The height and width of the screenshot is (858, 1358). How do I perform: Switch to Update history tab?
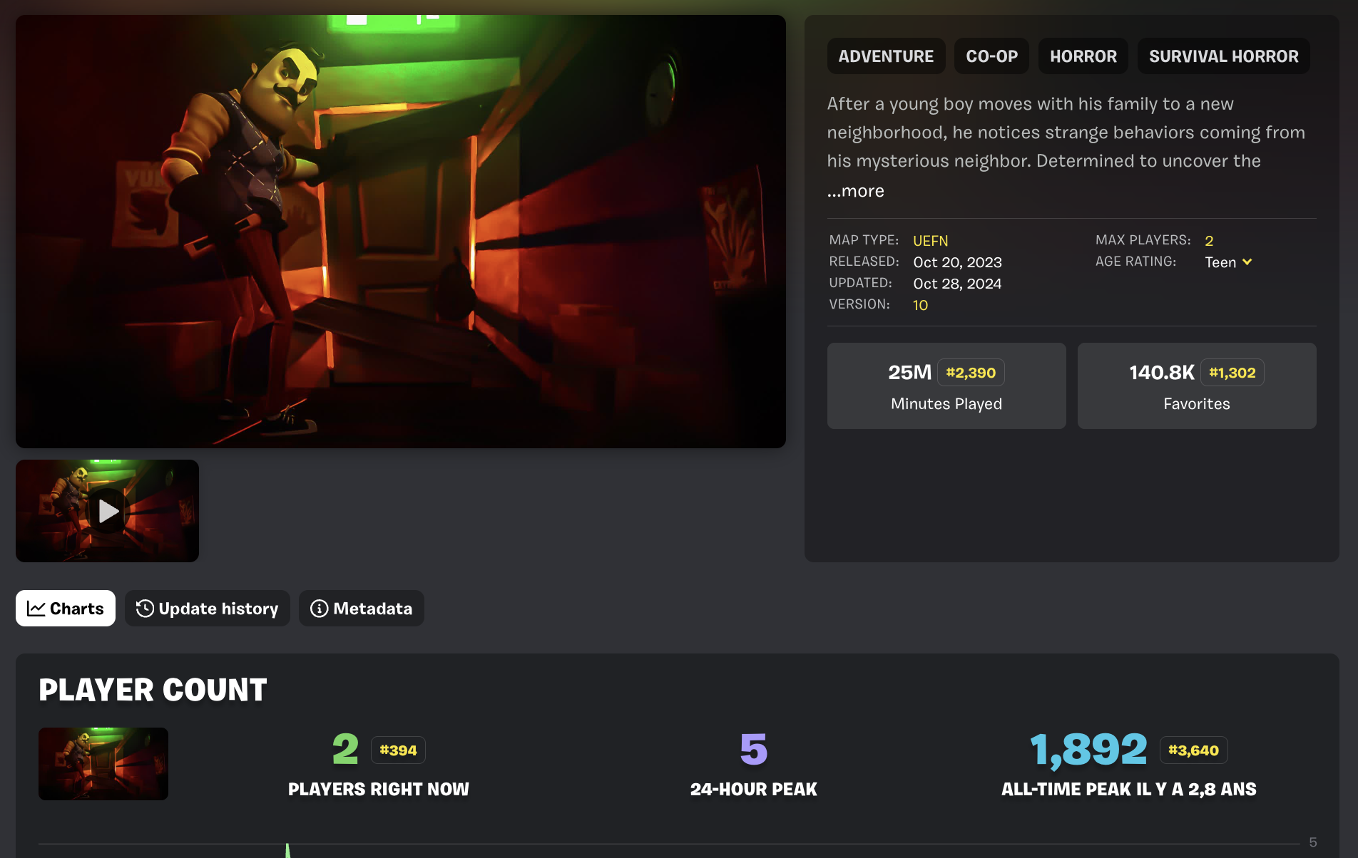tap(208, 609)
